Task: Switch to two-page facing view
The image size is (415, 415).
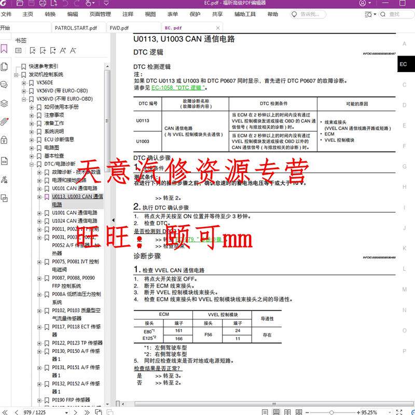Action: coord(287,412)
